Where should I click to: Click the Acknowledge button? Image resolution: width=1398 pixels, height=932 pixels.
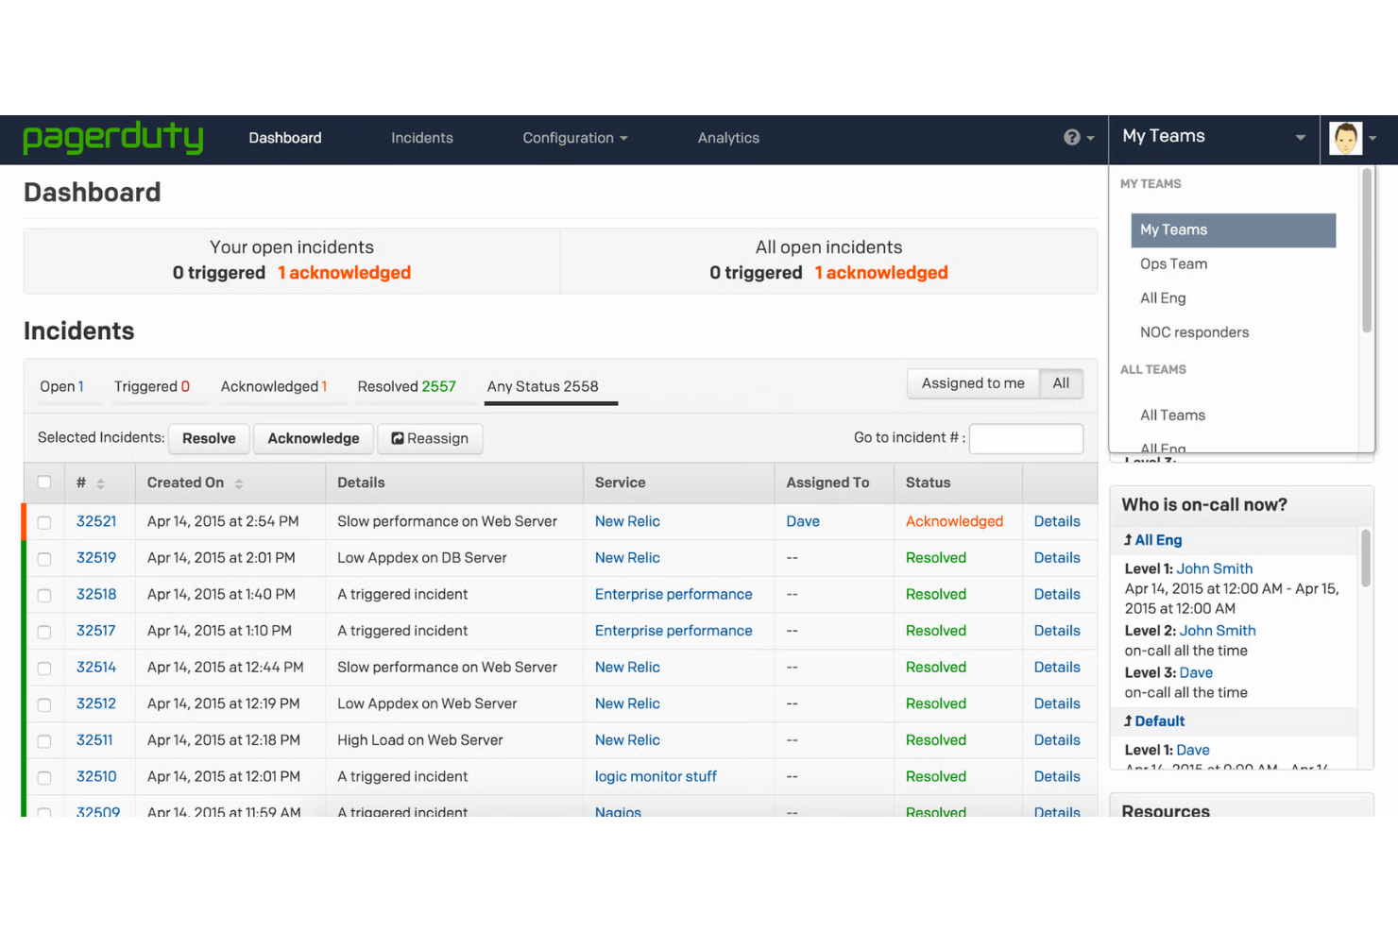313,438
